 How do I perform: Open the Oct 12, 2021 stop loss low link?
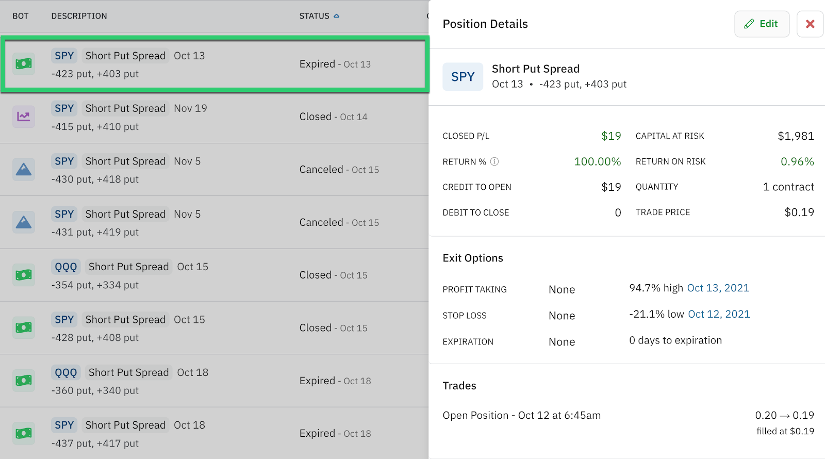[719, 315]
